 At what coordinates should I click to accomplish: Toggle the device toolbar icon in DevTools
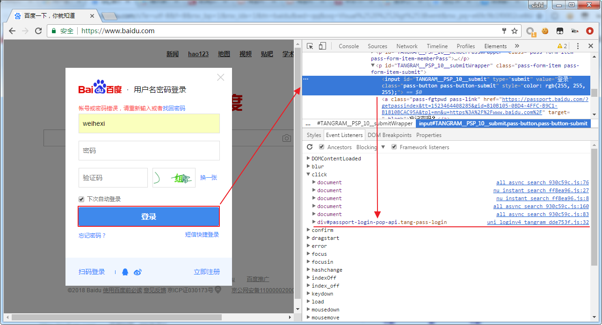coord(322,46)
